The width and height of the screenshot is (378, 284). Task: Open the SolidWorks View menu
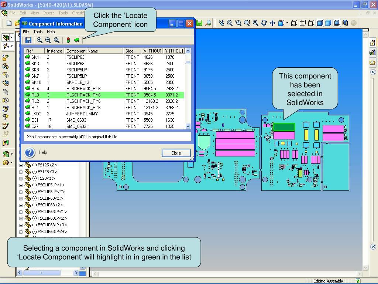35,13
